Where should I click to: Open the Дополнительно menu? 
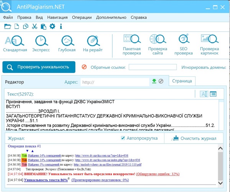pos(111,17)
